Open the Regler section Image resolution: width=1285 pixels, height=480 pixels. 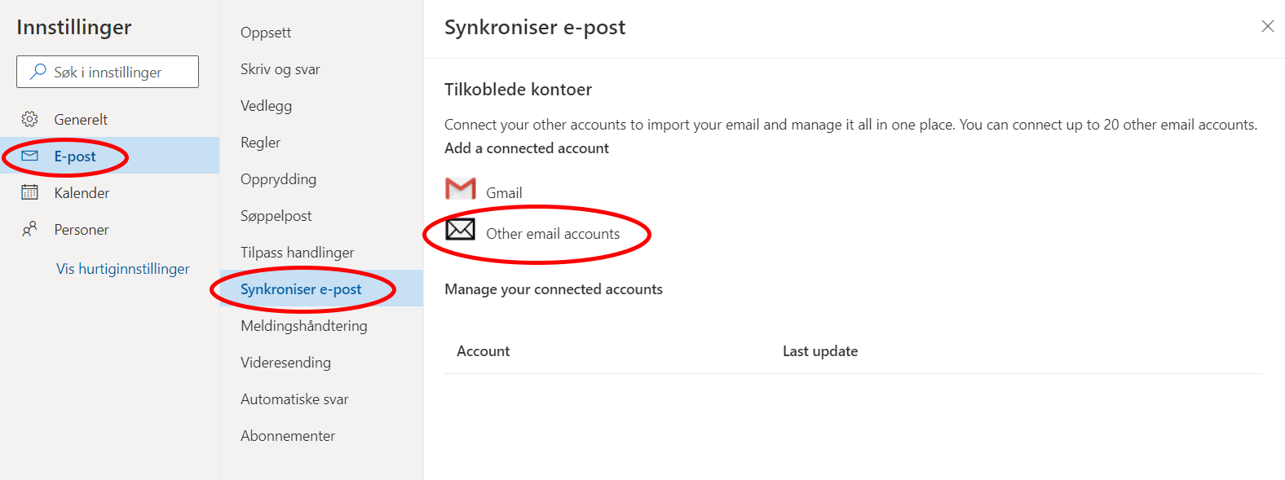pyautogui.click(x=260, y=143)
